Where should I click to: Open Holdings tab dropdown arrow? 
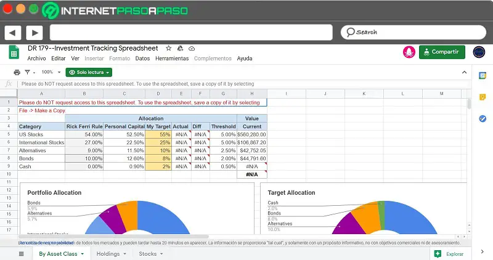click(x=125, y=254)
